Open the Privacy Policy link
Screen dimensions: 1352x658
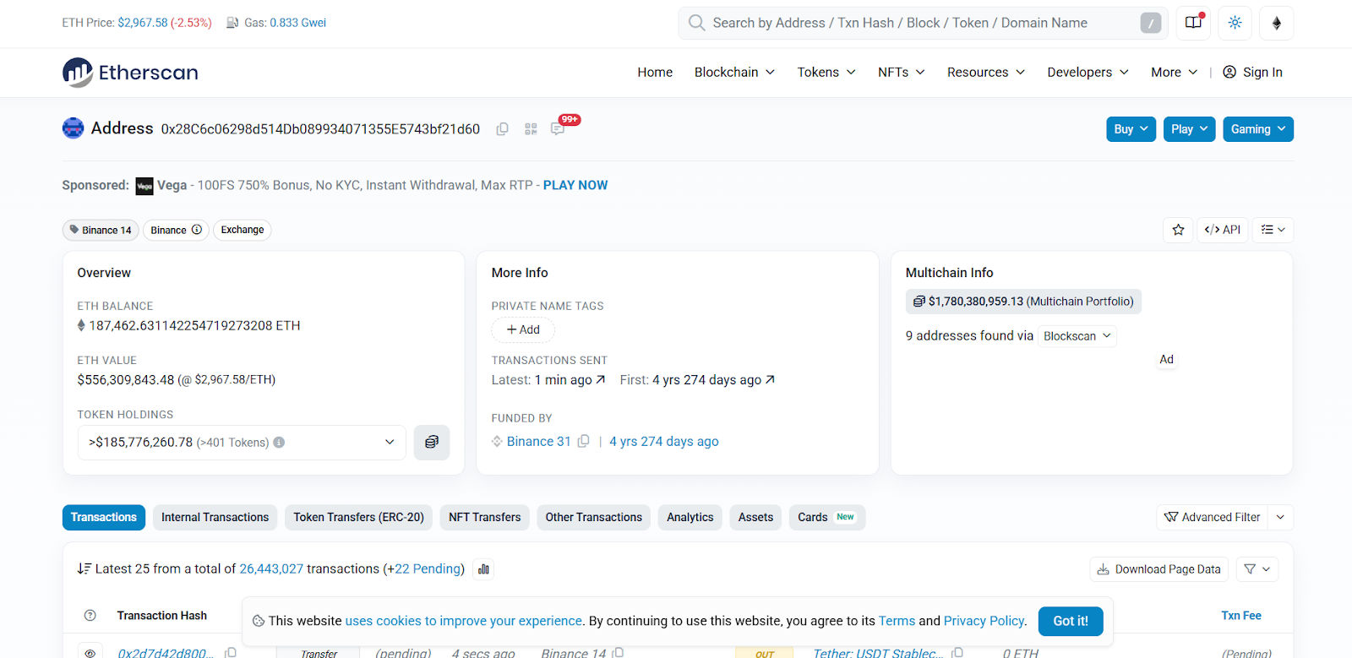click(984, 621)
